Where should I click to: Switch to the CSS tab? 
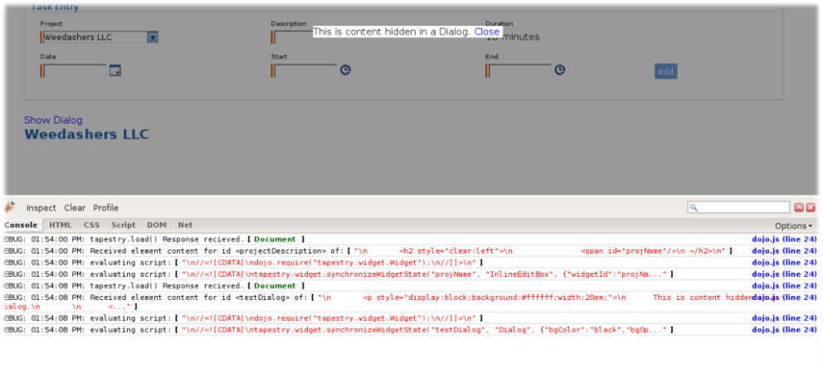(91, 225)
